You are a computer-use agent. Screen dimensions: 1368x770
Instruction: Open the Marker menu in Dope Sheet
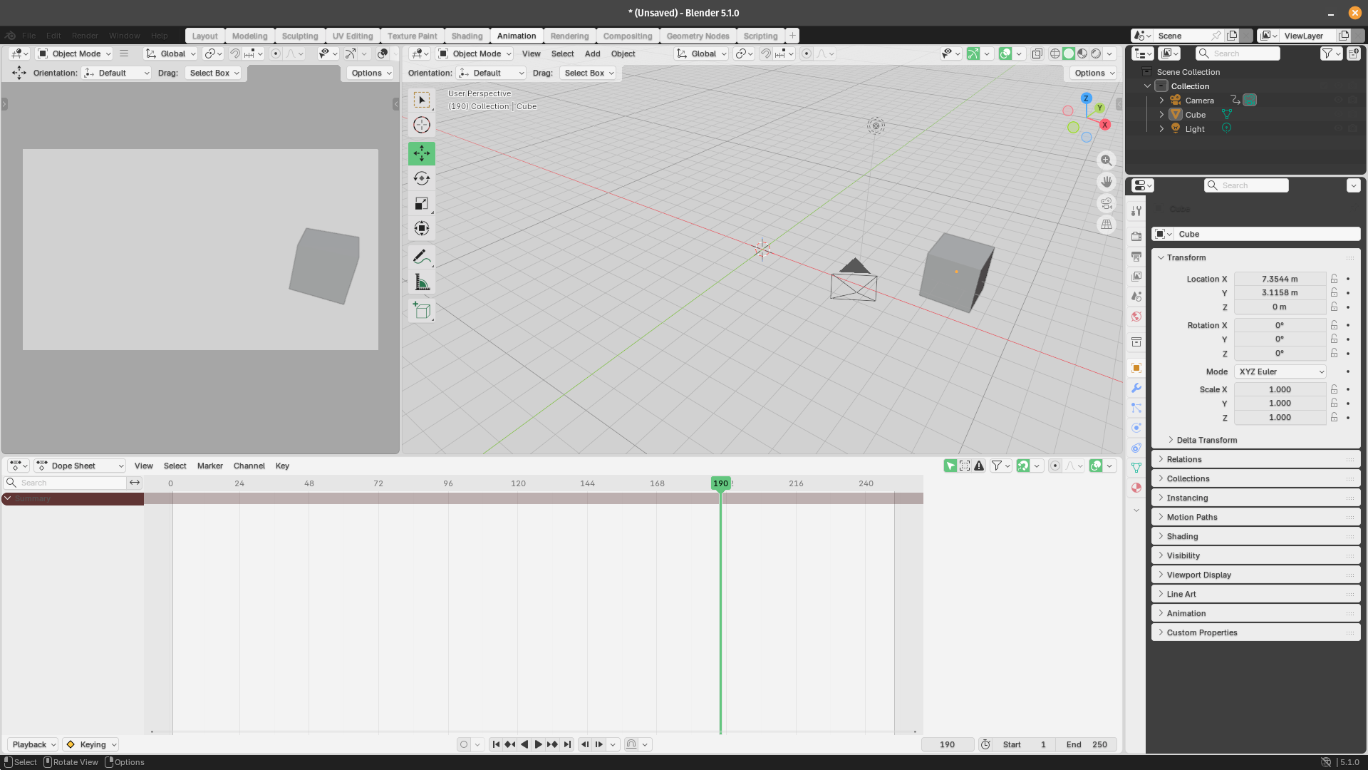click(x=209, y=466)
